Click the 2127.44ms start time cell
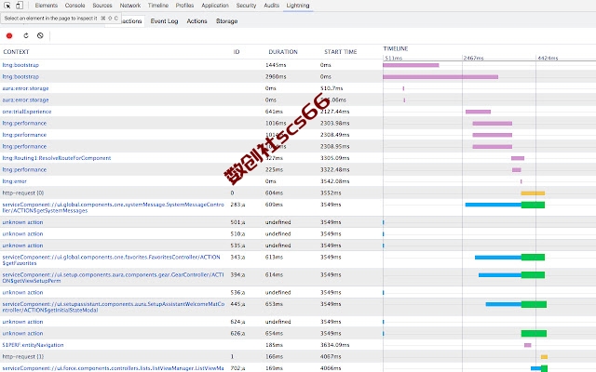The width and height of the screenshot is (596, 372). point(335,112)
